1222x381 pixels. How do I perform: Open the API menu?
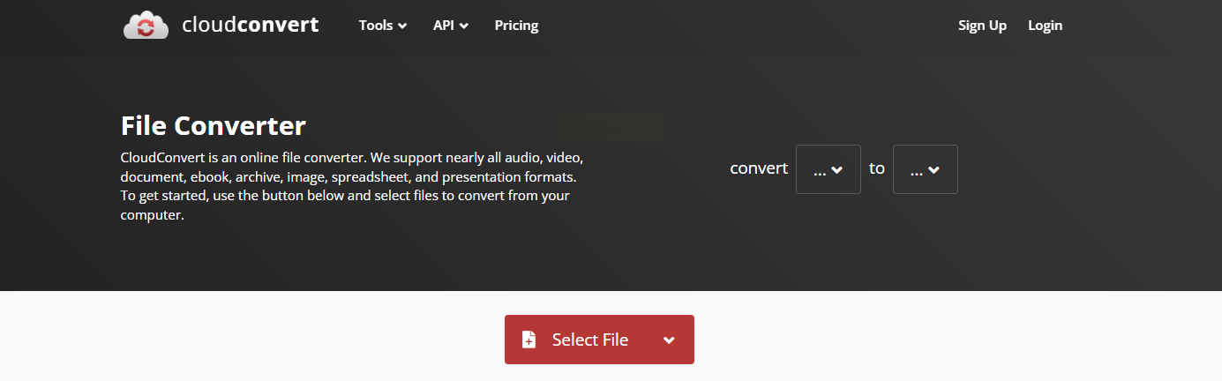451,26
